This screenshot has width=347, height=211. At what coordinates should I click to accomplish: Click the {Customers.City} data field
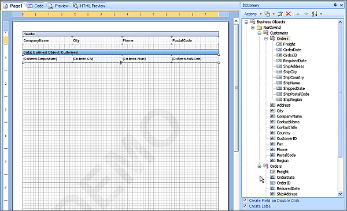tap(97, 59)
